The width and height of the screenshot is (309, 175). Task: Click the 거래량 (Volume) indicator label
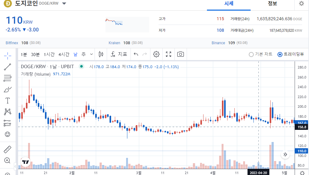(36, 74)
